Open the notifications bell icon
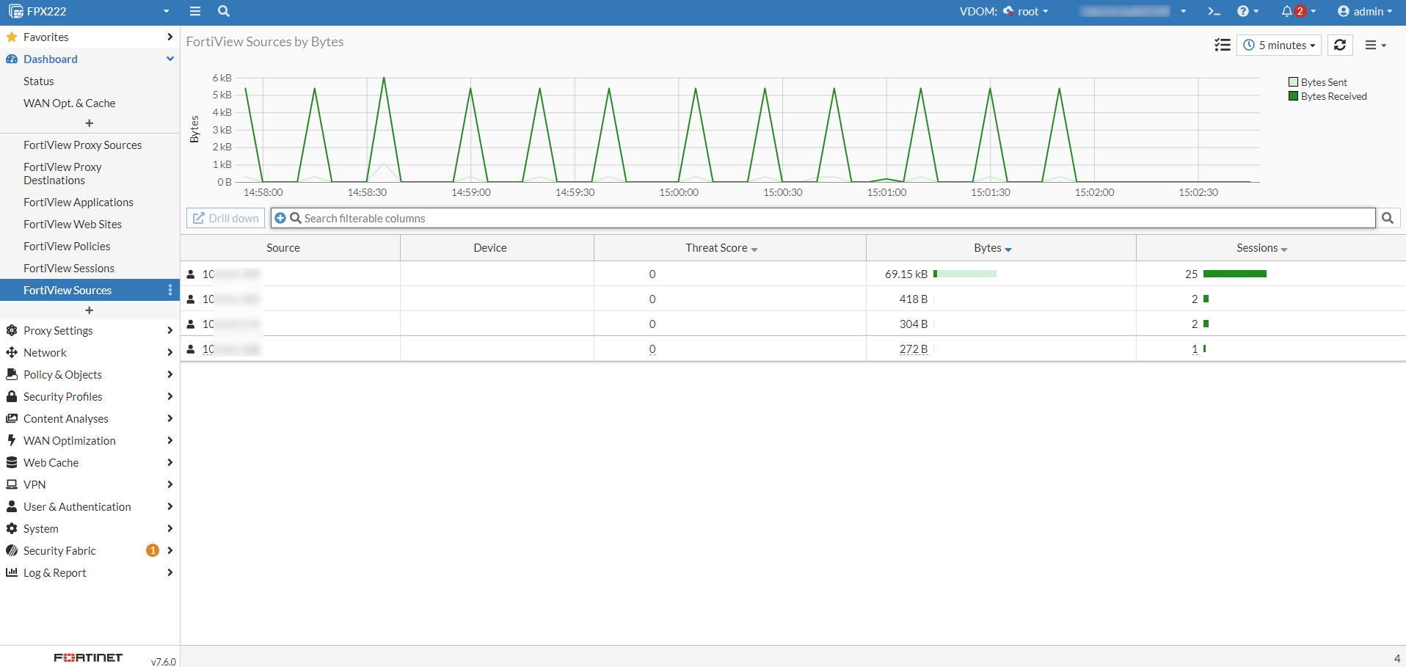Screen dimensions: 1406x667 1288,11
